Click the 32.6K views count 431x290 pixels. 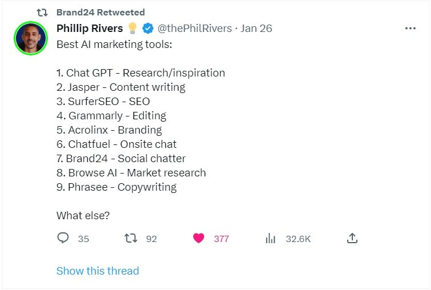tap(298, 239)
